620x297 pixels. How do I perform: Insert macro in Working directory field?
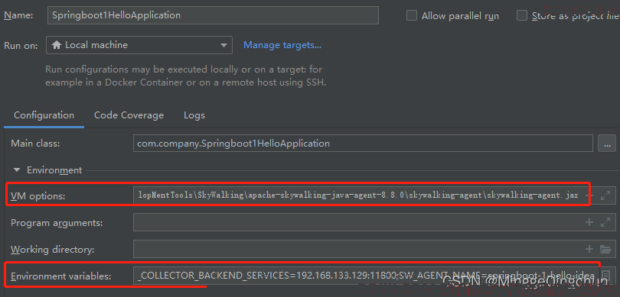tap(589, 249)
